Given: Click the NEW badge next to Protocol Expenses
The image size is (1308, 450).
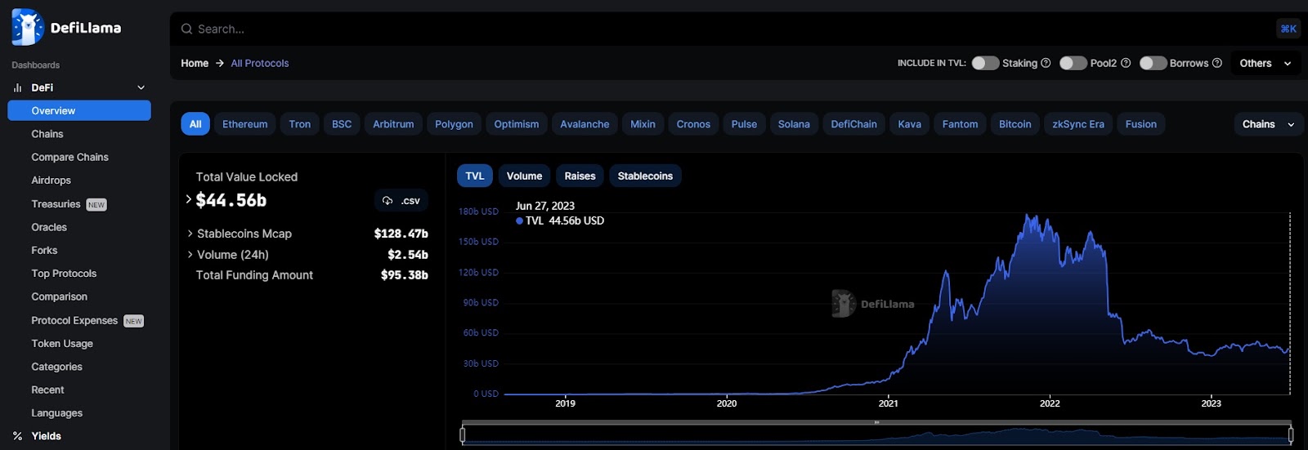Looking at the screenshot, I should pyautogui.click(x=134, y=321).
